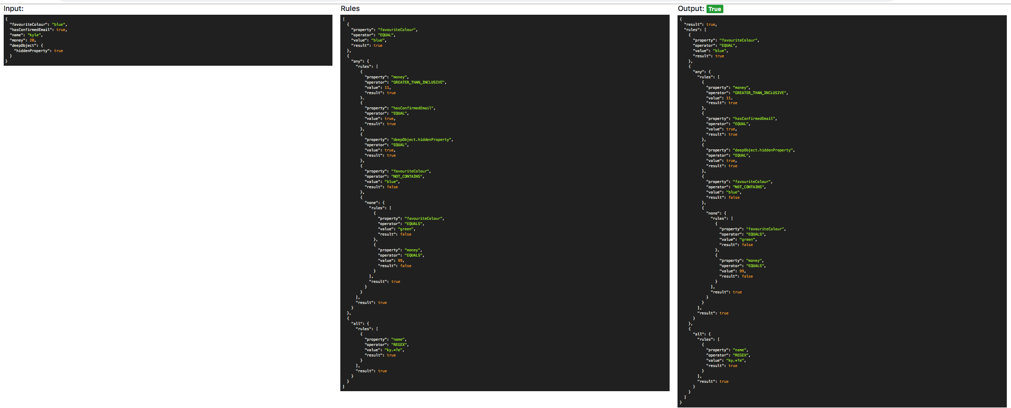Viewport: 1011px width, 408px height.
Task: Click the "value": "green" line in Output panel
Action: pyautogui.click(x=739, y=240)
